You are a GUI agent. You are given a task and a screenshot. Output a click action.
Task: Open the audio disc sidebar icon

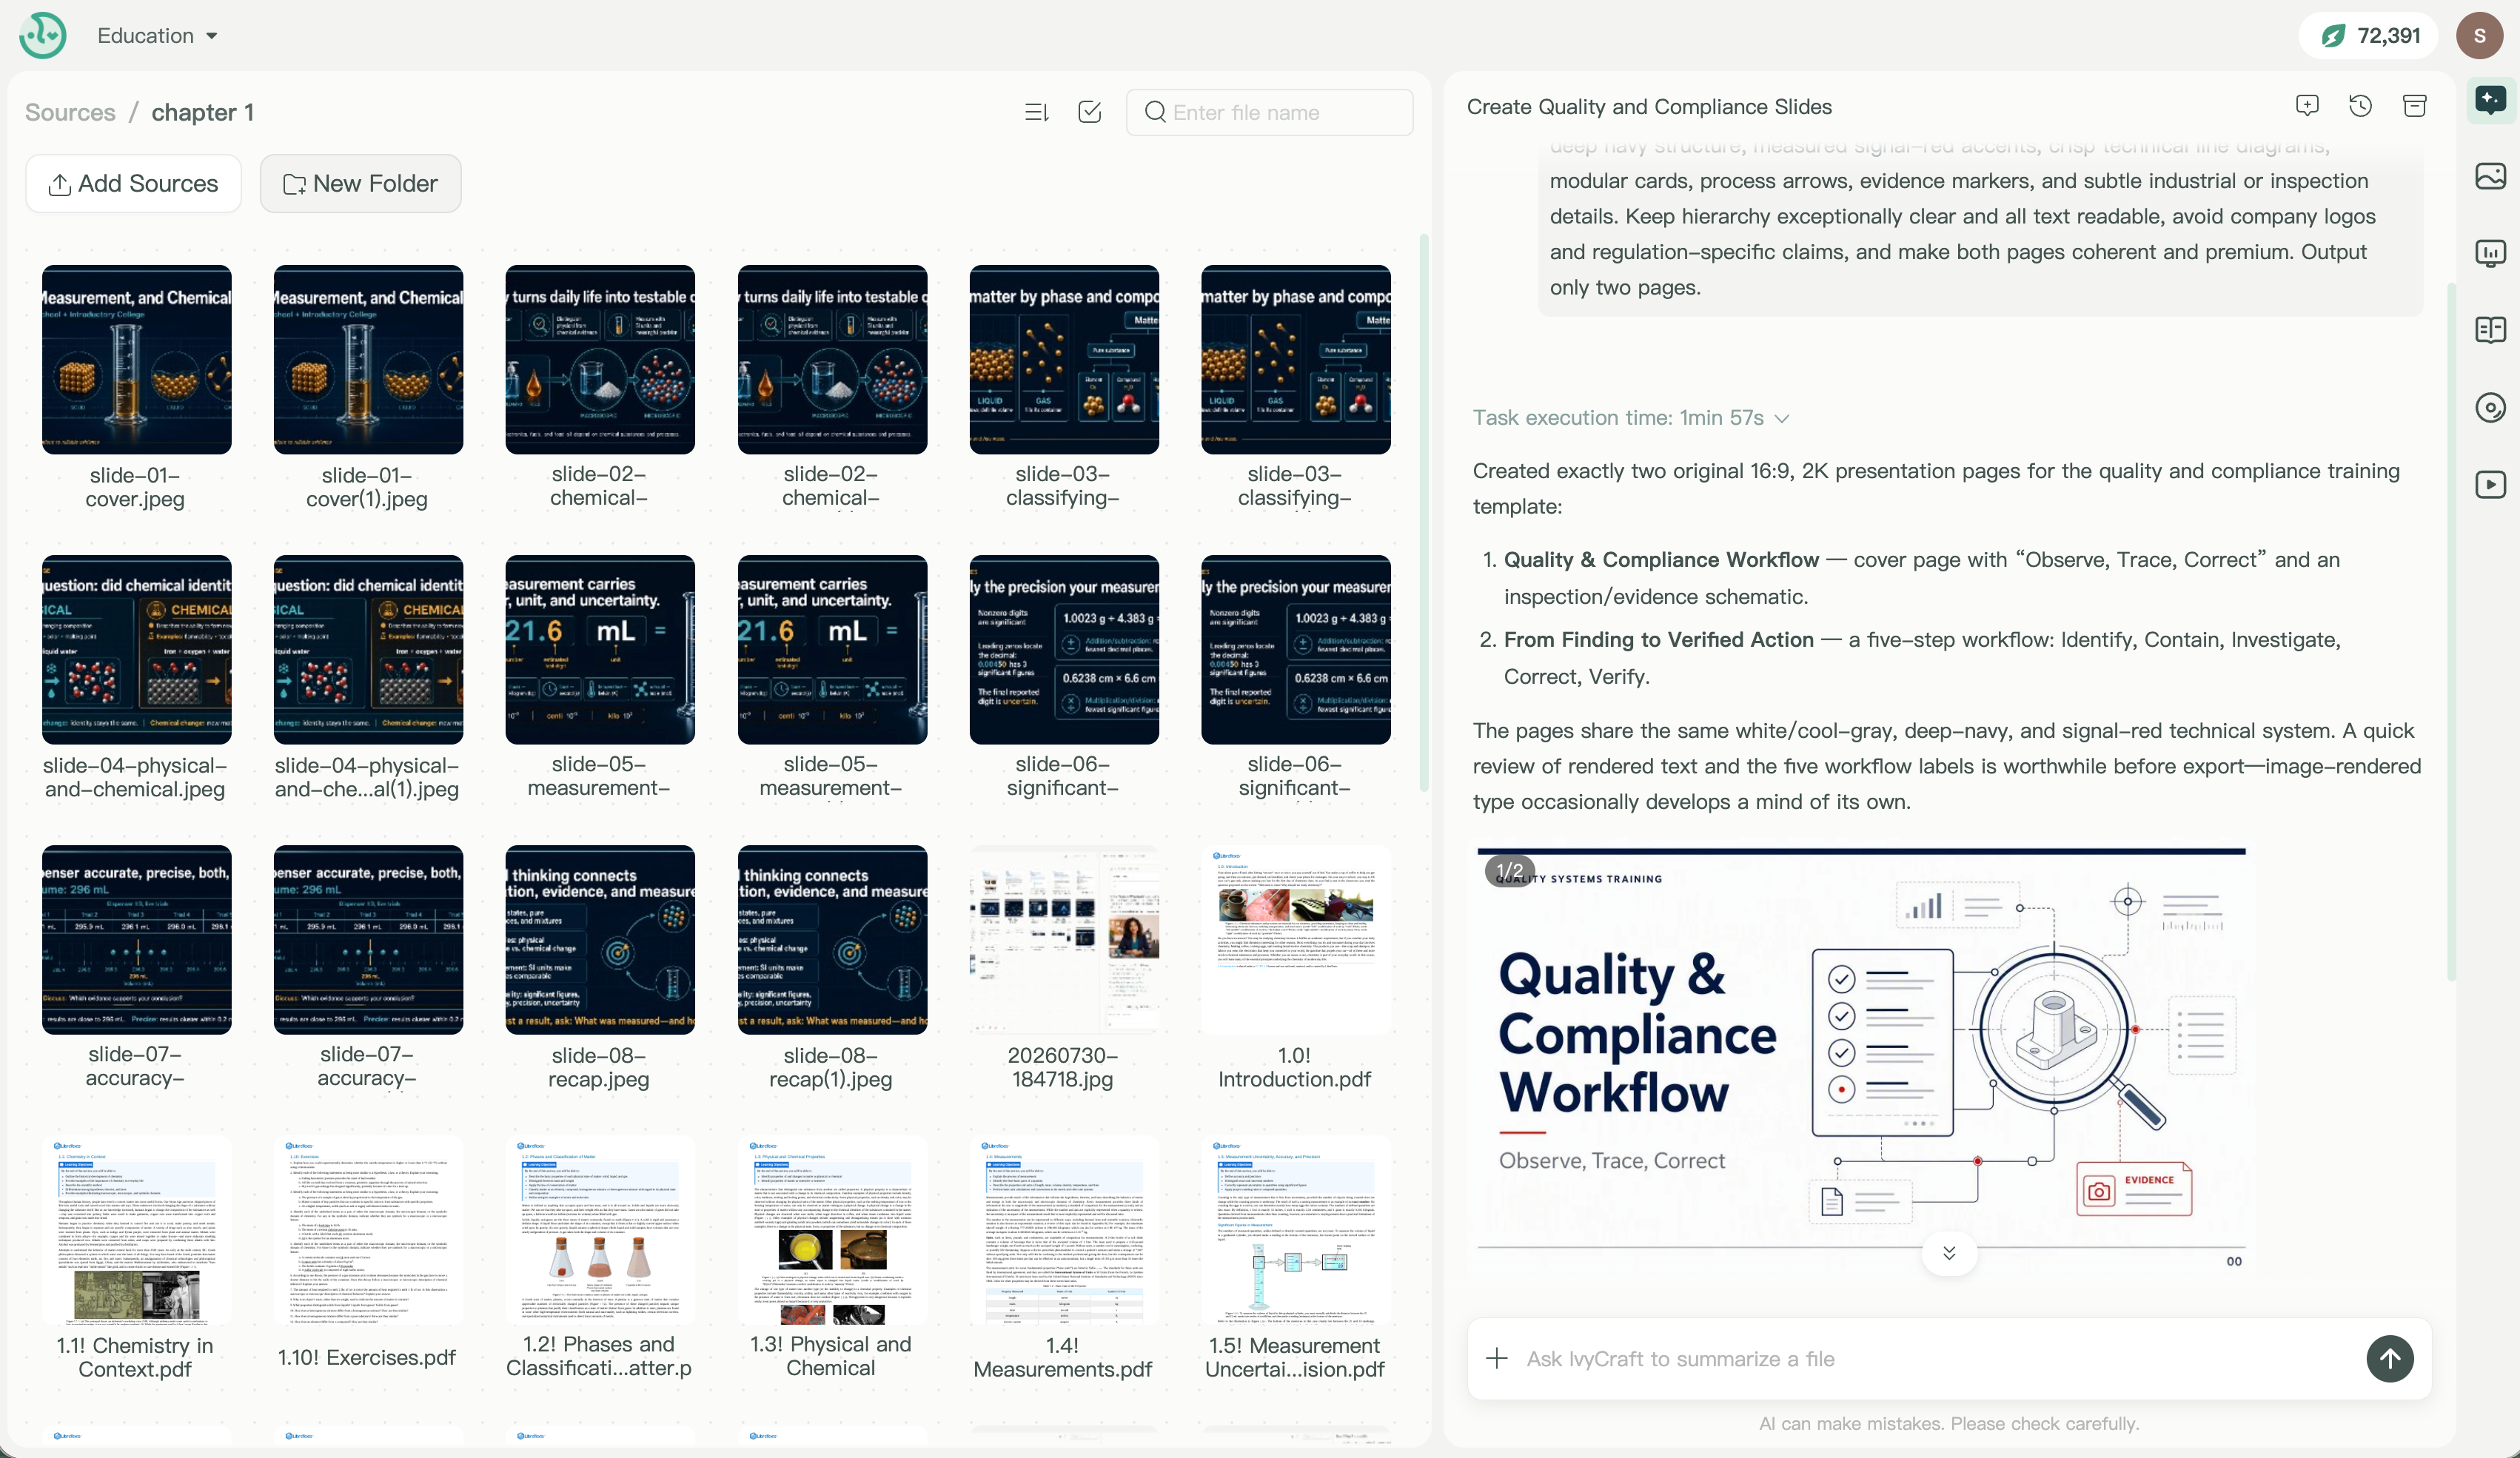tap(2490, 407)
